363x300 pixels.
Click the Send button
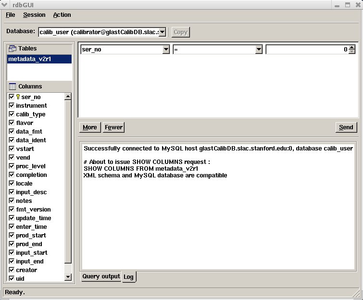tap(346, 127)
